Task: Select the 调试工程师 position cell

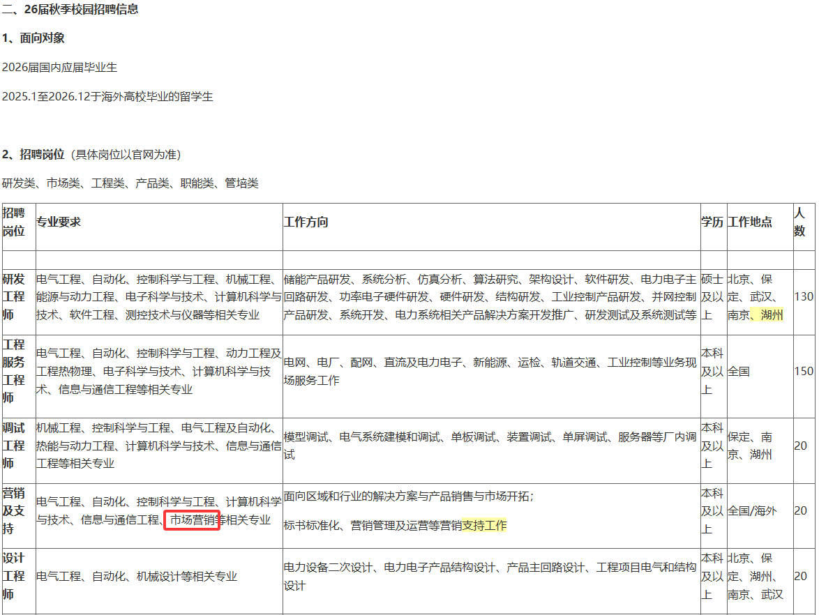Action: click(14, 446)
